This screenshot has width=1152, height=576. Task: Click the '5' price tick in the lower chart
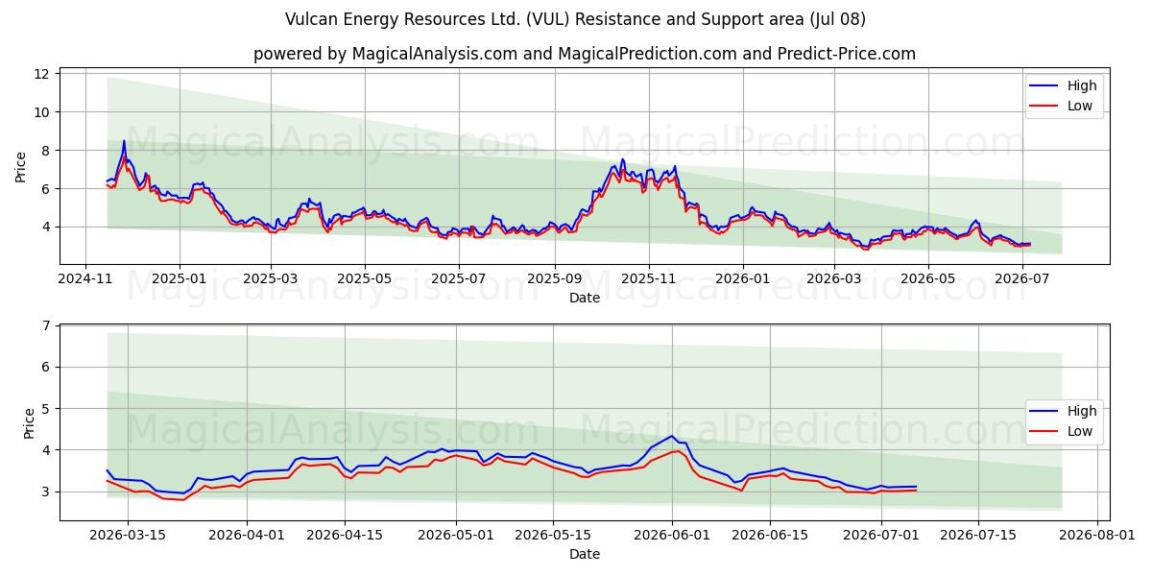click(x=46, y=409)
